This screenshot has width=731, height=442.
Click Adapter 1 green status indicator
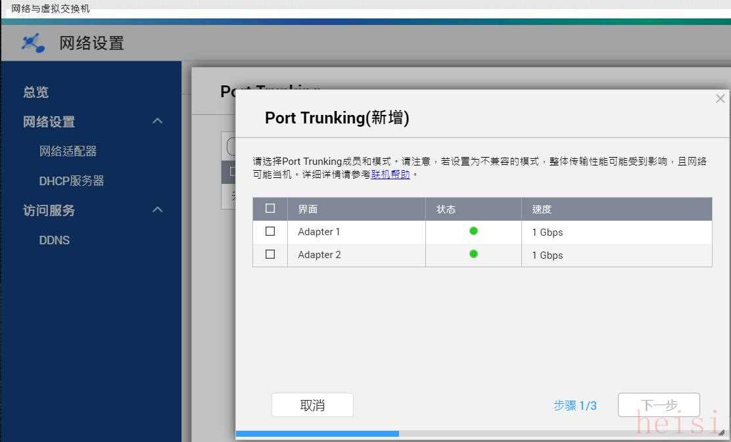tap(473, 231)
